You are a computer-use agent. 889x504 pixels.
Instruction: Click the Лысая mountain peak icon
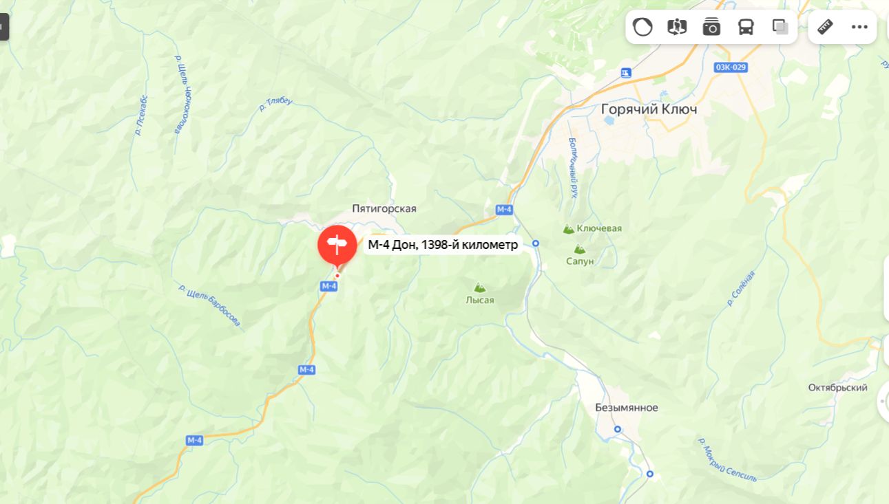click(479, 287)
